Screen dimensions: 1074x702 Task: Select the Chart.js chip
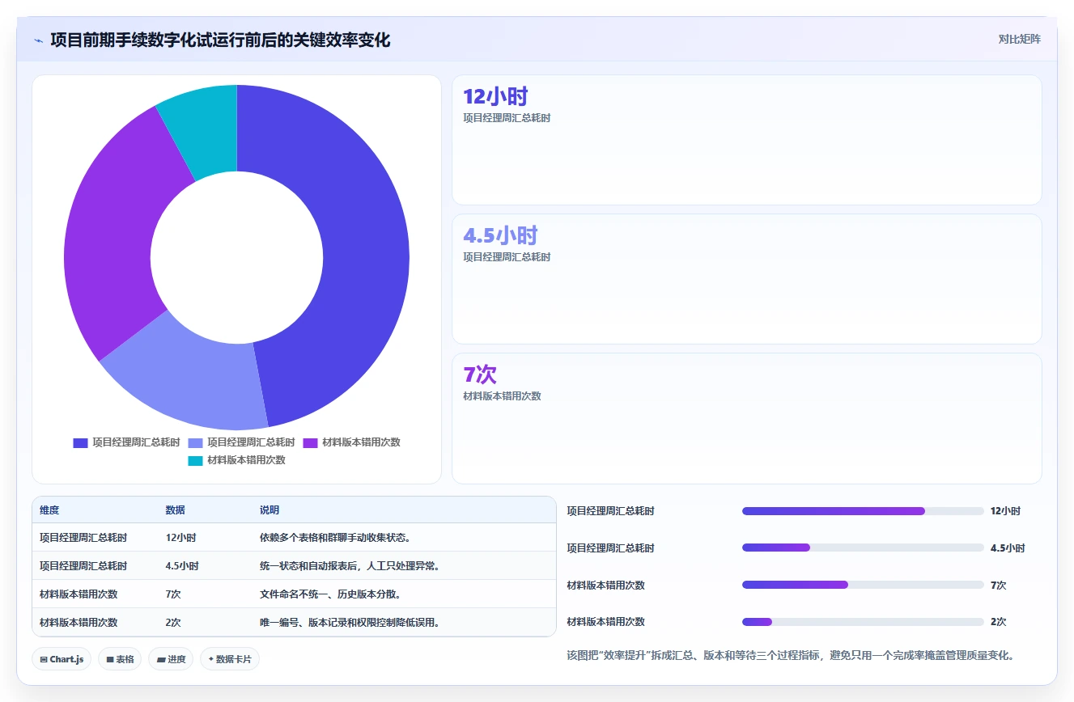pyautogui.click(x=62, y=659)
